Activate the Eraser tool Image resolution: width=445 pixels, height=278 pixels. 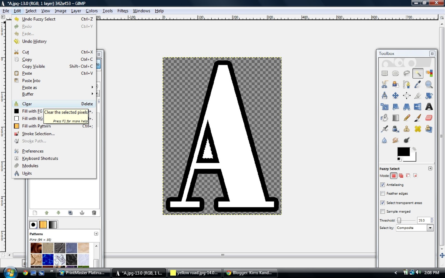(429, 118)
